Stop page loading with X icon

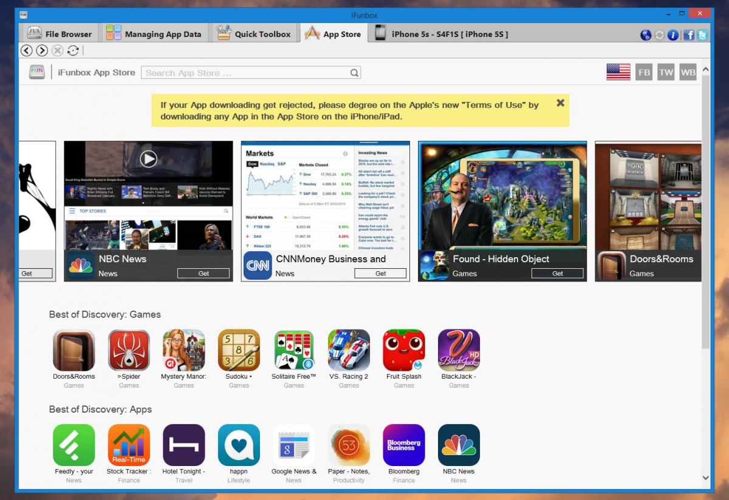click(58, 50)
